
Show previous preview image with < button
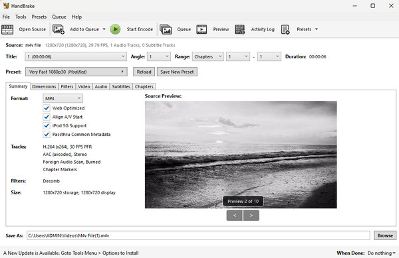tap(234, 216)
